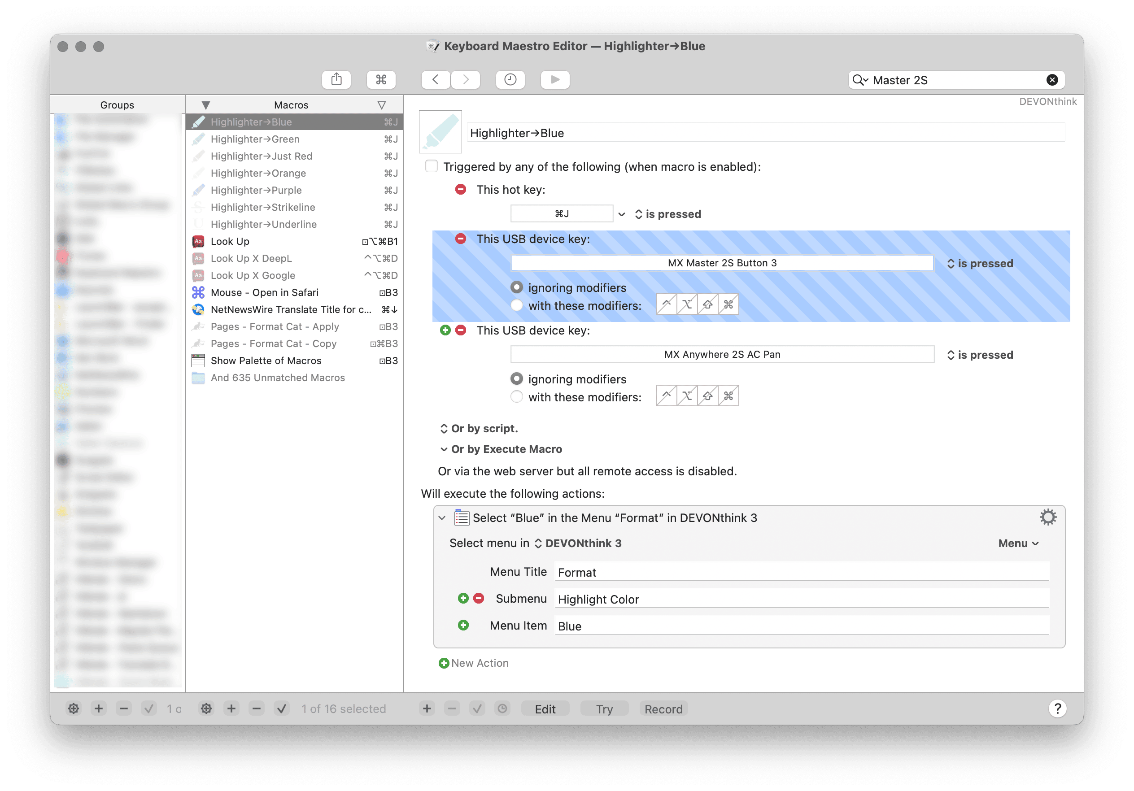Viewport: 1134px width, 791px height.
Task: Select with these modifiers for MX Anywhere trigger
Action: tap(516, 397)
